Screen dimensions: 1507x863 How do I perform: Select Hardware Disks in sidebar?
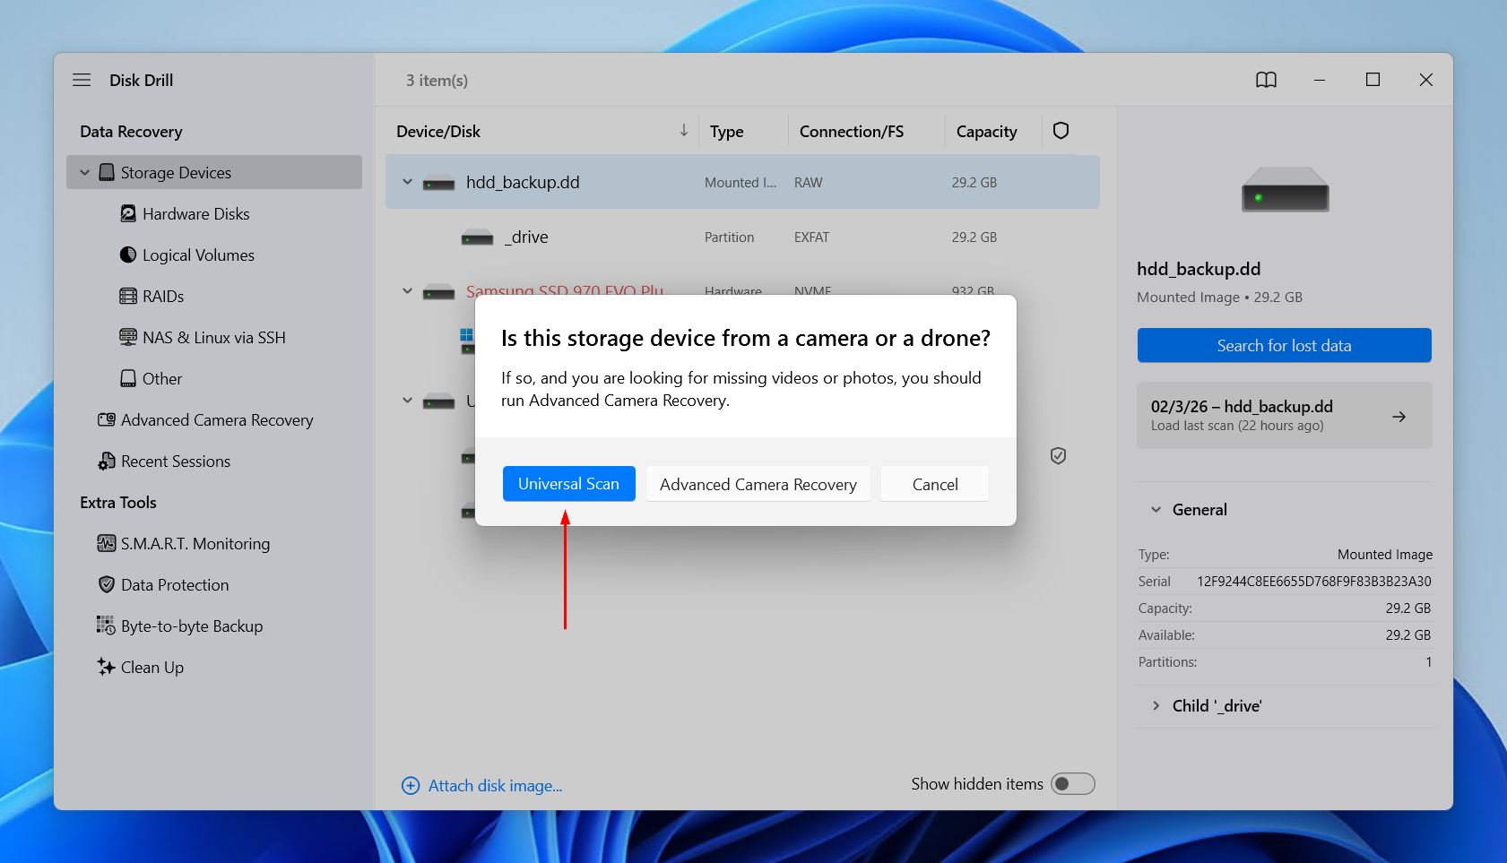pyautogui.click(x=195, y=213)
